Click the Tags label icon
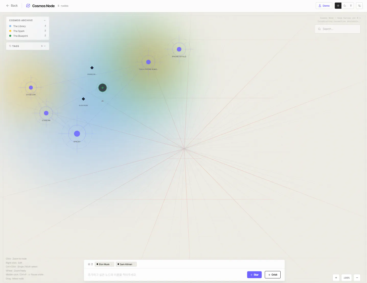Image resolution: width=367 pixels, height=283 pixels. 10,46
